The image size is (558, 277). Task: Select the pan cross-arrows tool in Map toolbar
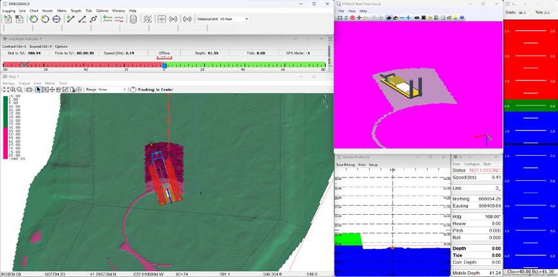(52, 89)
